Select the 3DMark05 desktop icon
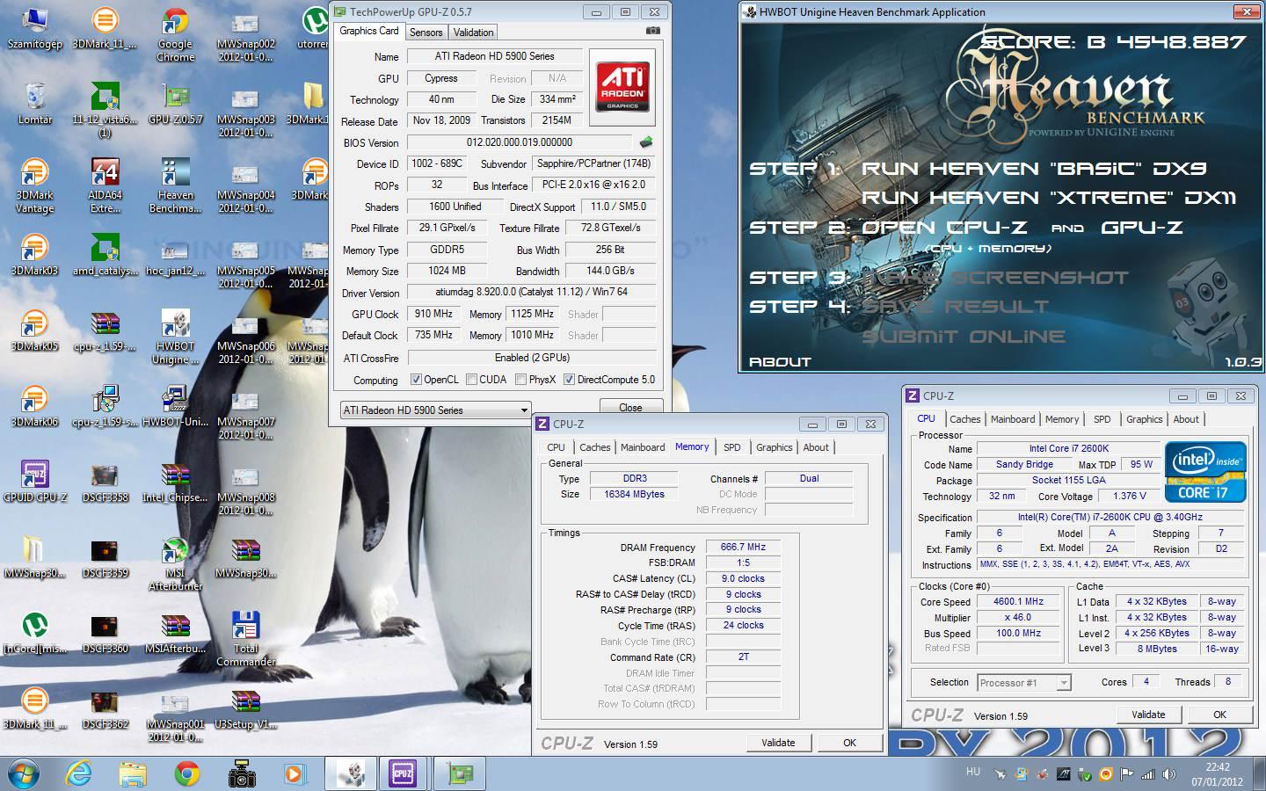The image size is (1266, 791). pyautogui.click(x=34, y=330)
